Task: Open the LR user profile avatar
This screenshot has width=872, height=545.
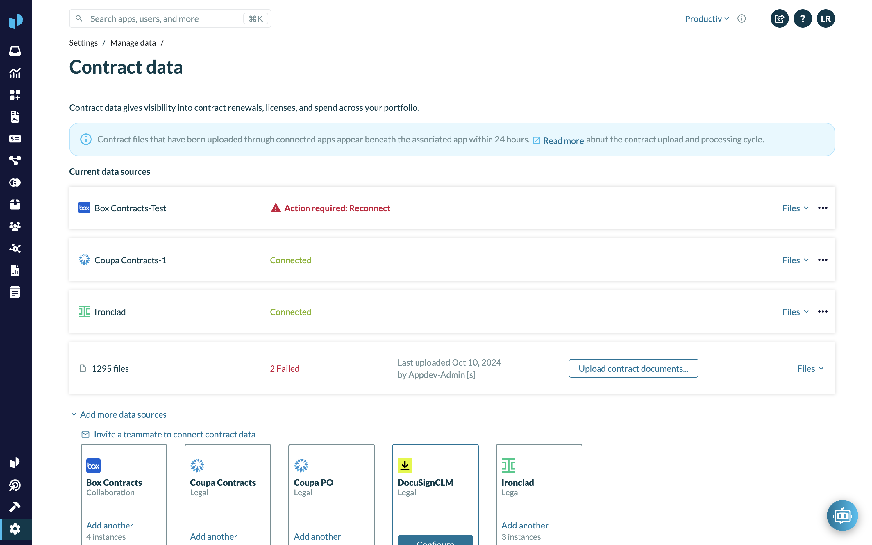Action: [x=825, y=19]
